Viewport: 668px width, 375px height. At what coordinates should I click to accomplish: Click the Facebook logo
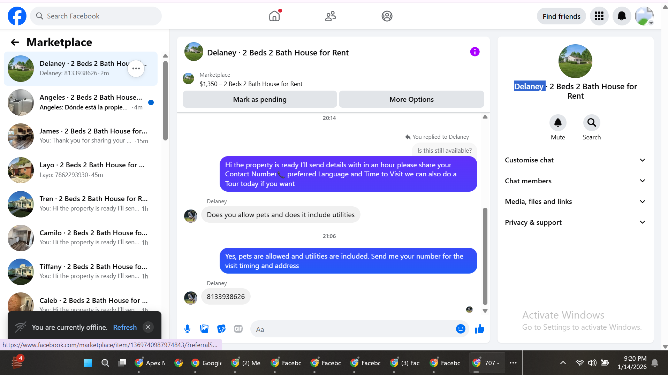pyautogui.click(x=17, y=16)
